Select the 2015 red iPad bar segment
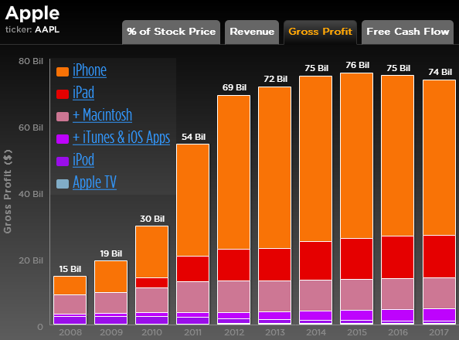 click(356, 259)
